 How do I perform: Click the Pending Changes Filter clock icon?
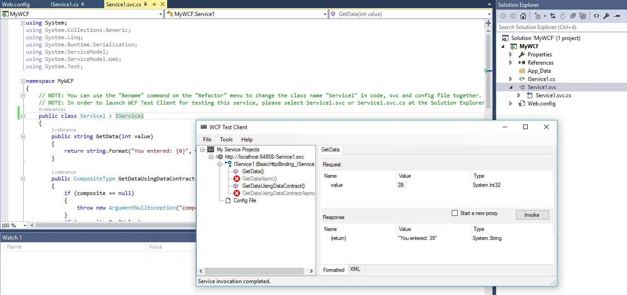click(x=538, y=16)
